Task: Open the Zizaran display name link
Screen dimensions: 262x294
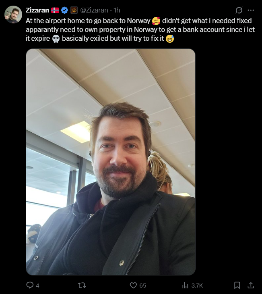Action: [x=37, y=10]
